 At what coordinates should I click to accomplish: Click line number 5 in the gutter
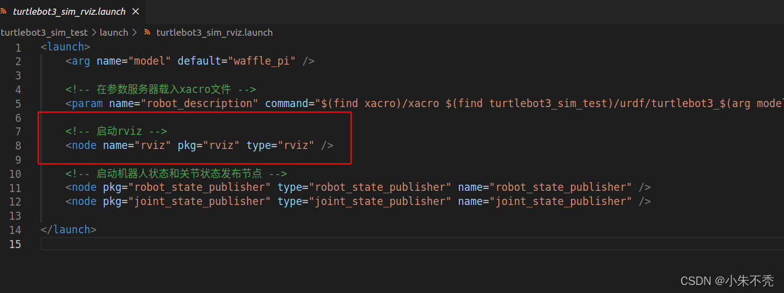pos(18,103)
